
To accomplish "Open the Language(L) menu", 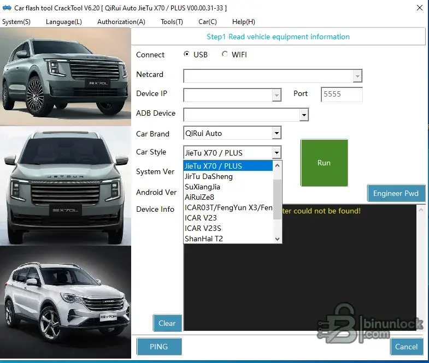I will coord(64,22).
